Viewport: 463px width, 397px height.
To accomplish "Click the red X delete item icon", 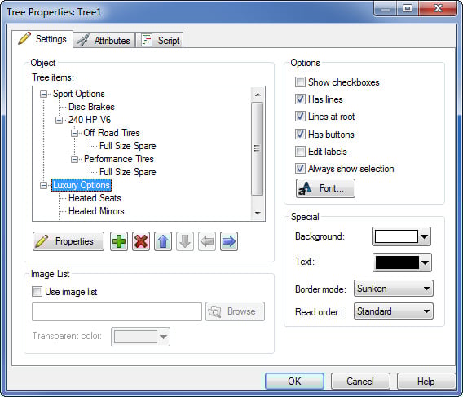I will coord(141,241).
